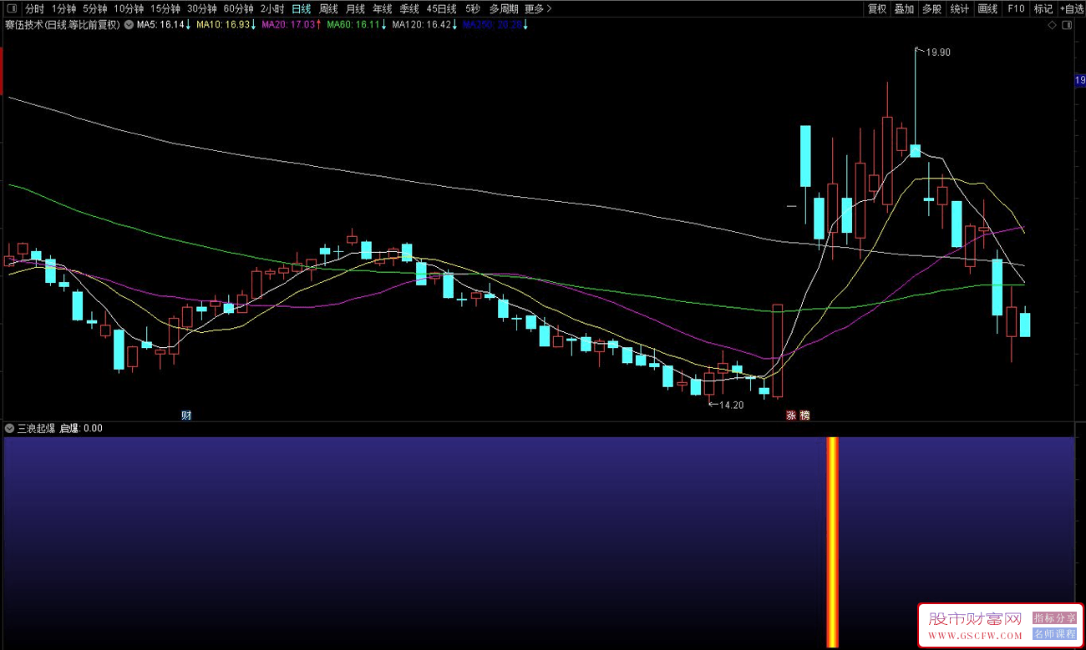Select the 60分钟 period tab
1086x650 pixels.
(x=239, y=8)
